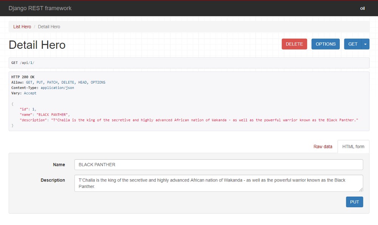
Task: Click the Description textarea resize handle
Action: coord(361,189)
